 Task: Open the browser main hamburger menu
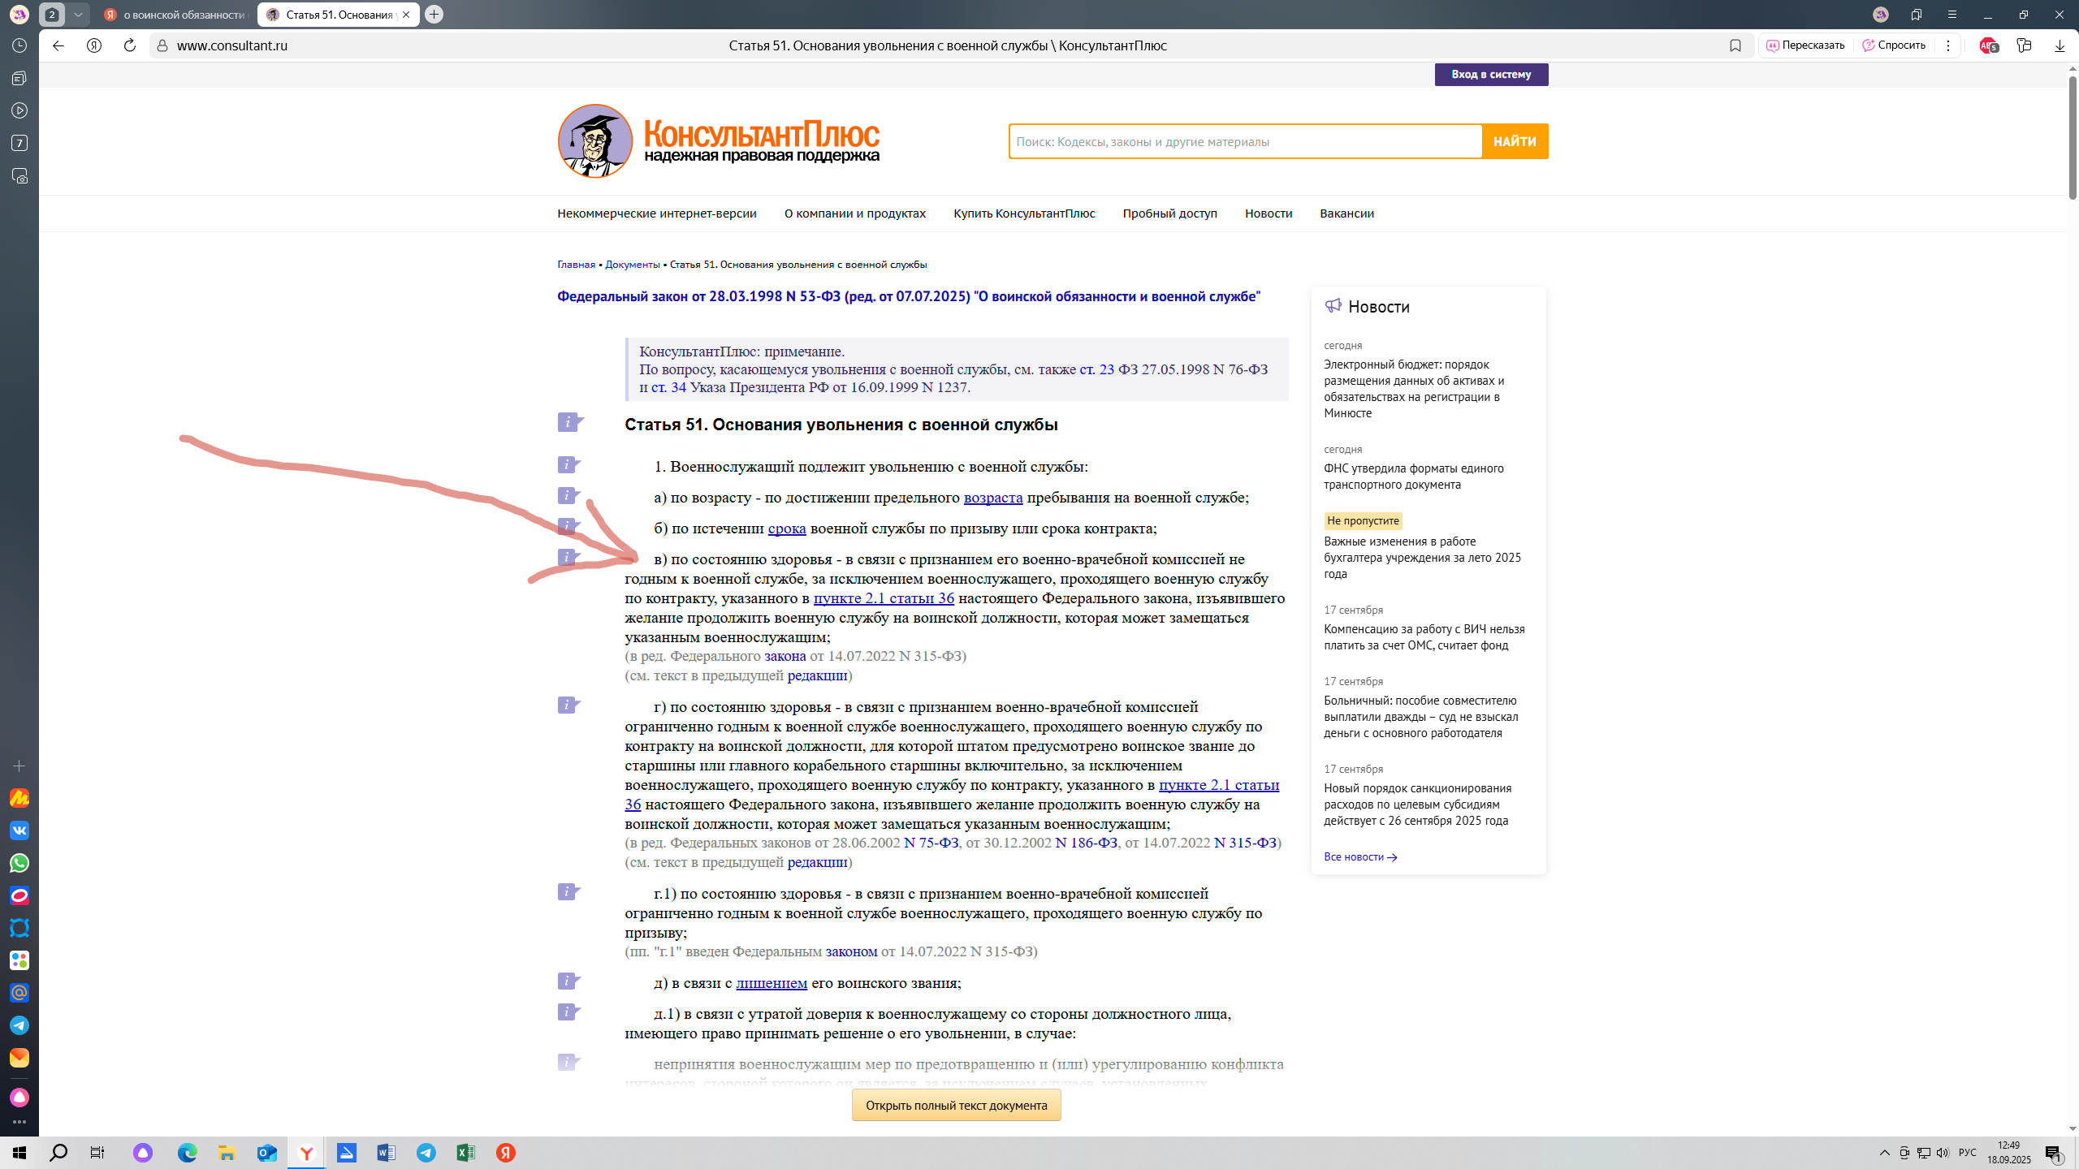1952,15
